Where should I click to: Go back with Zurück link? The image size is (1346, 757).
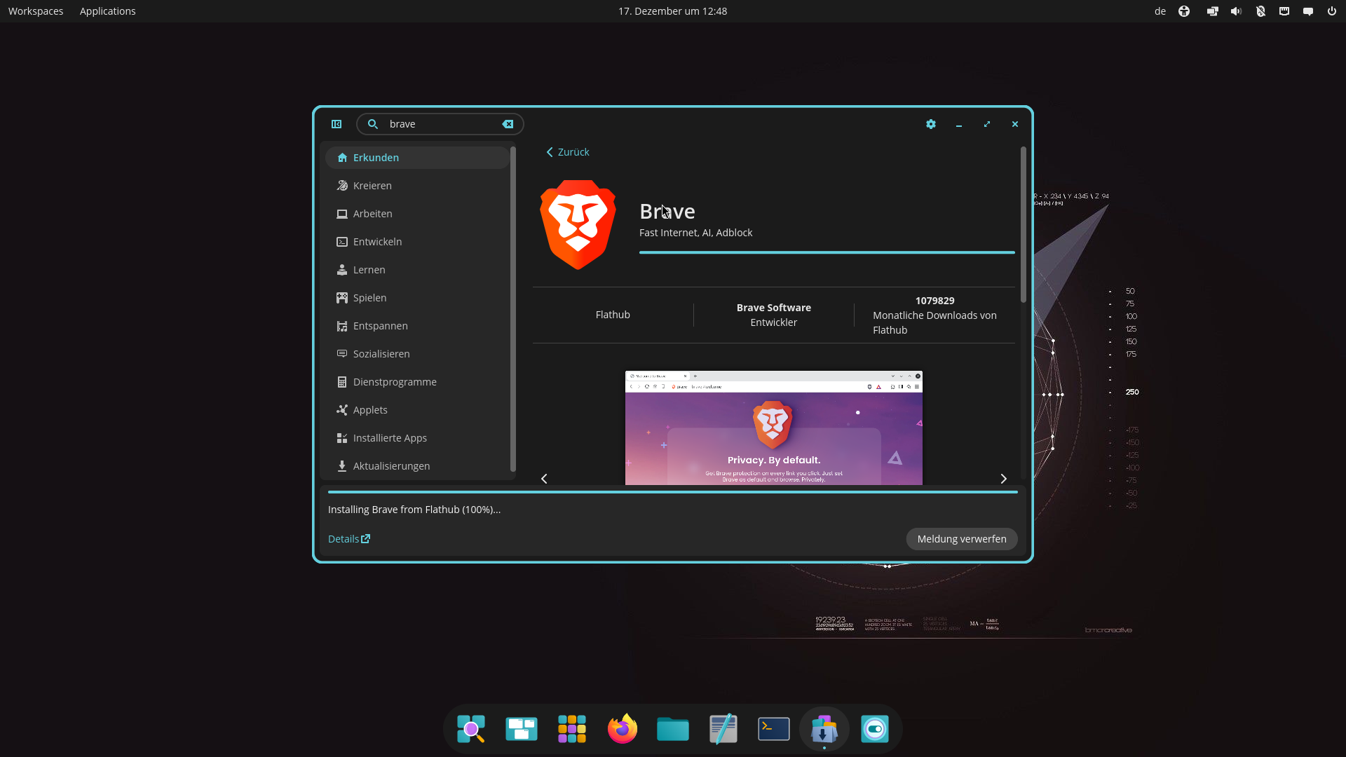568,152
